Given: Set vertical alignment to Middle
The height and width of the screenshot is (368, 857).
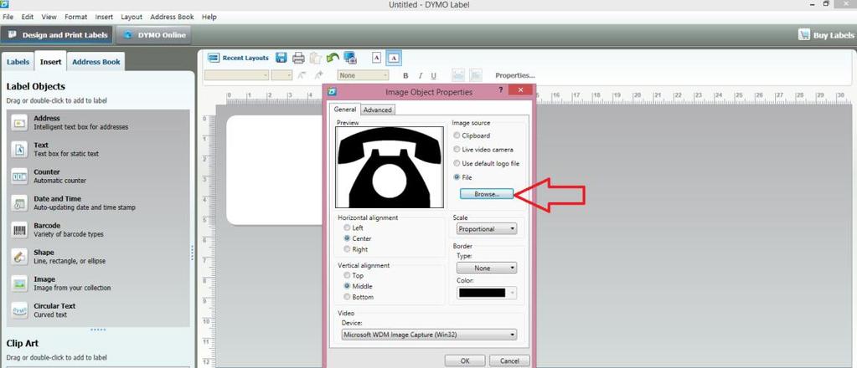Looking at the screenshot, I should click(347, 286).
